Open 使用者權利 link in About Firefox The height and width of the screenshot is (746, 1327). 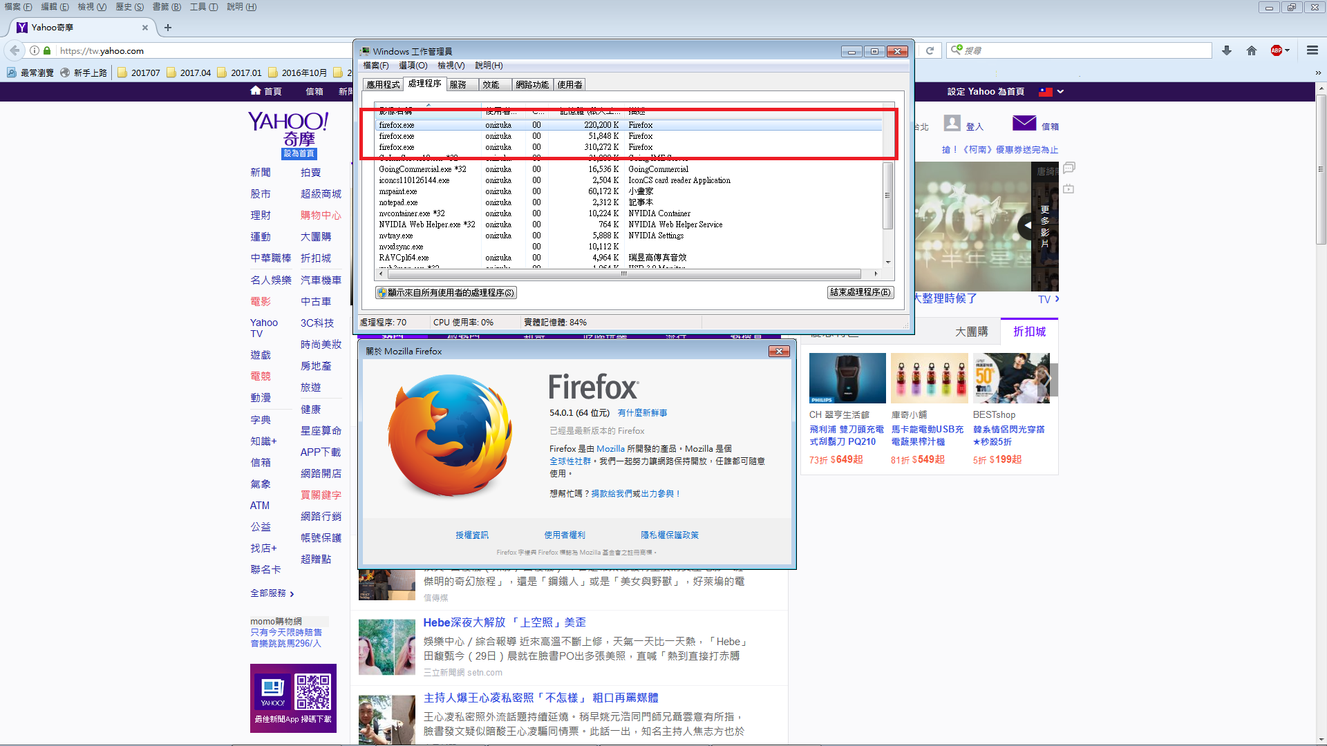pyautogui.click(x=565, y=535)
